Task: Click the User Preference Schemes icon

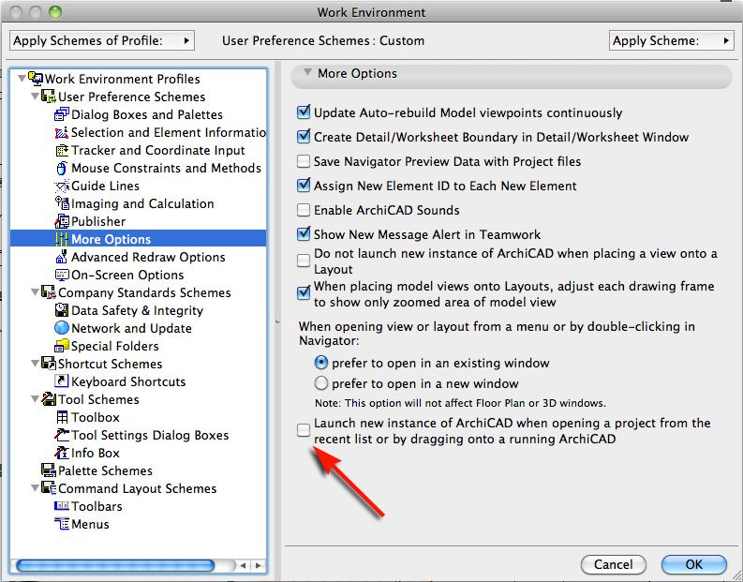Action: (49, 97)
